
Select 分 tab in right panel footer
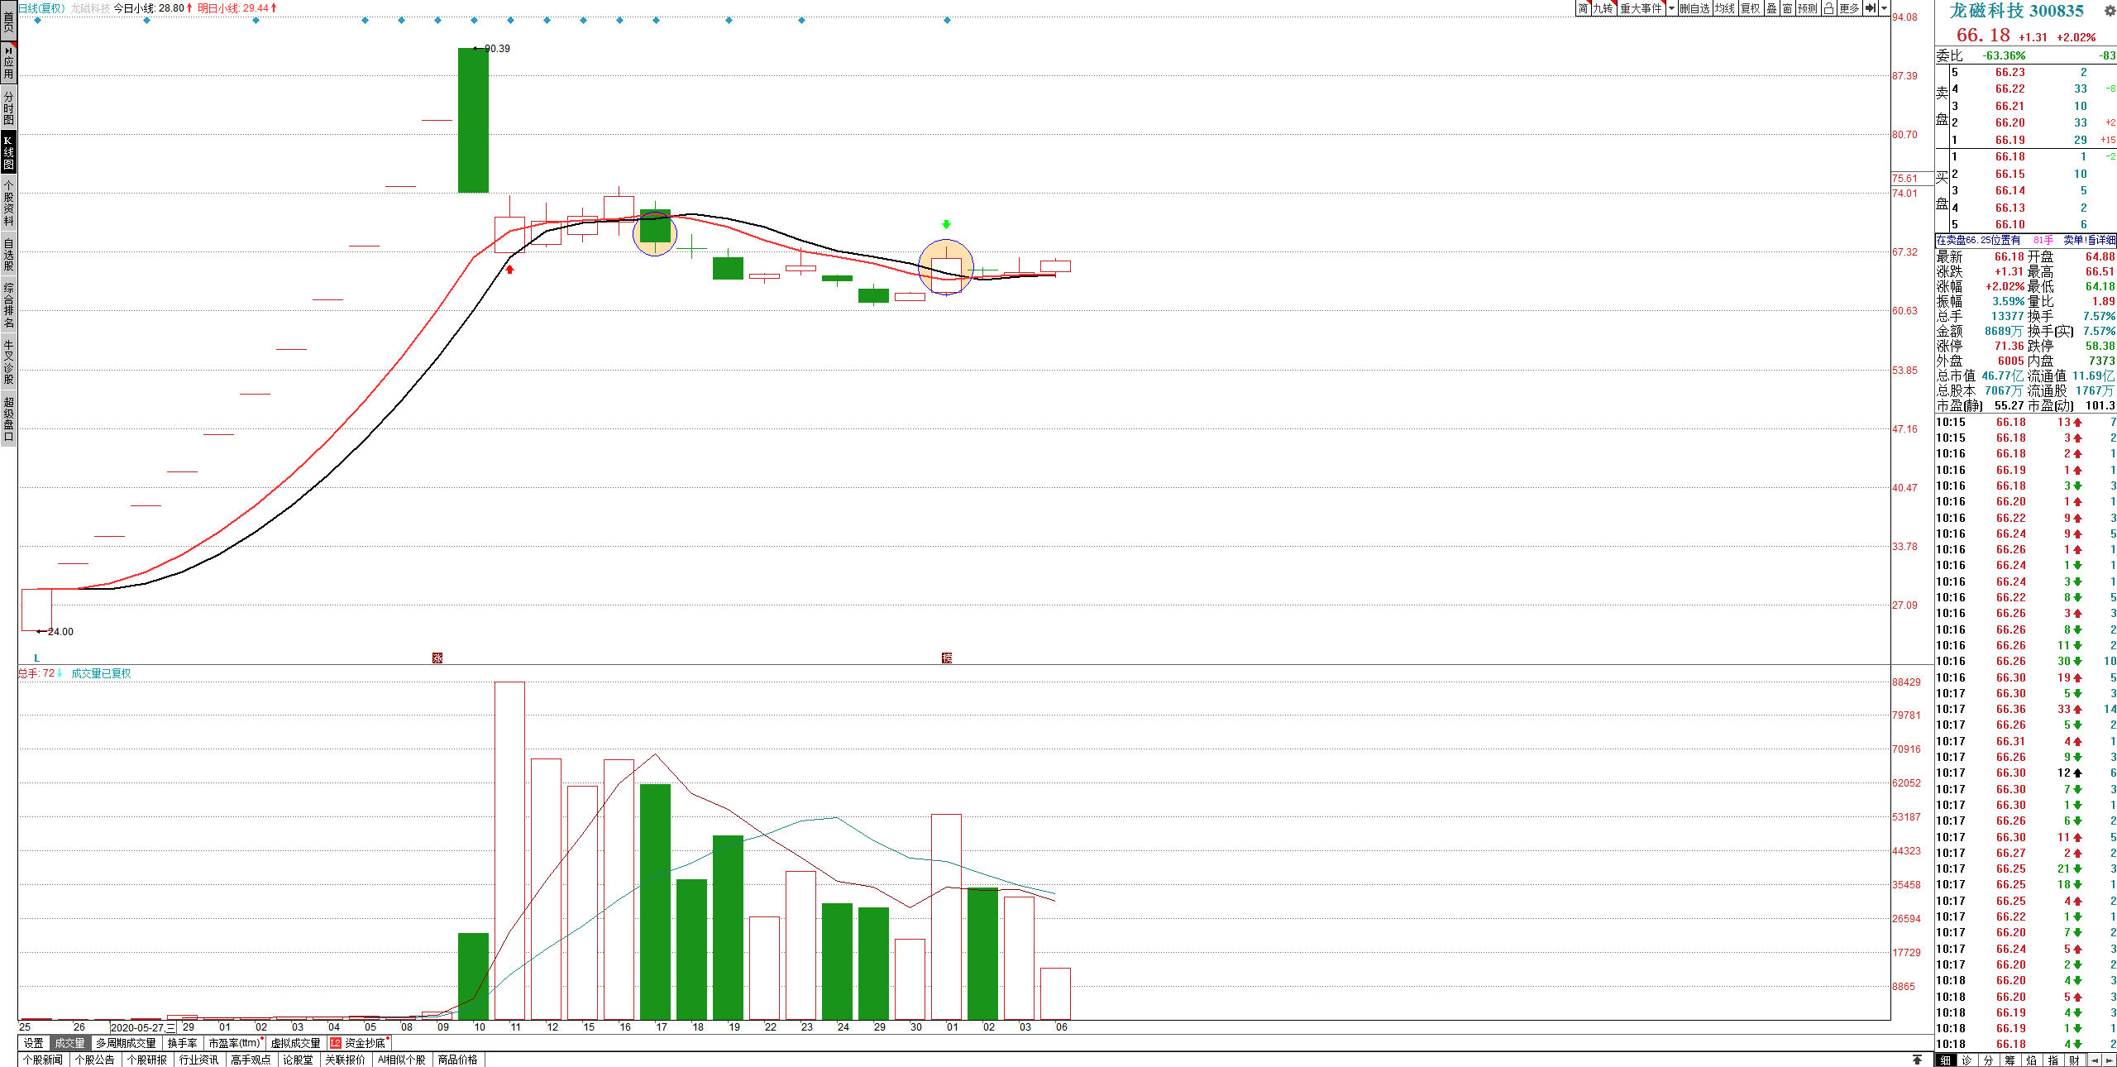click(x=1988, y=1060)
